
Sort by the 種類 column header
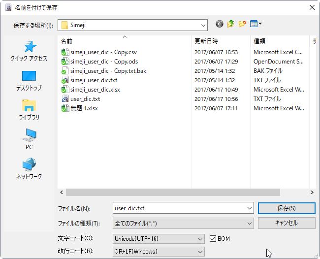click(280, 41)
